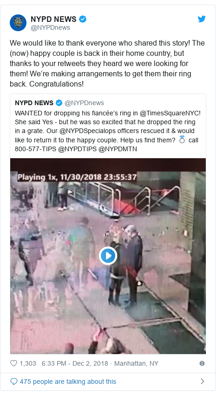The width and height of the screenshot is (216, 395).
Task: Click the verified badge in quoted tweet
Action: tap(59, 103)
